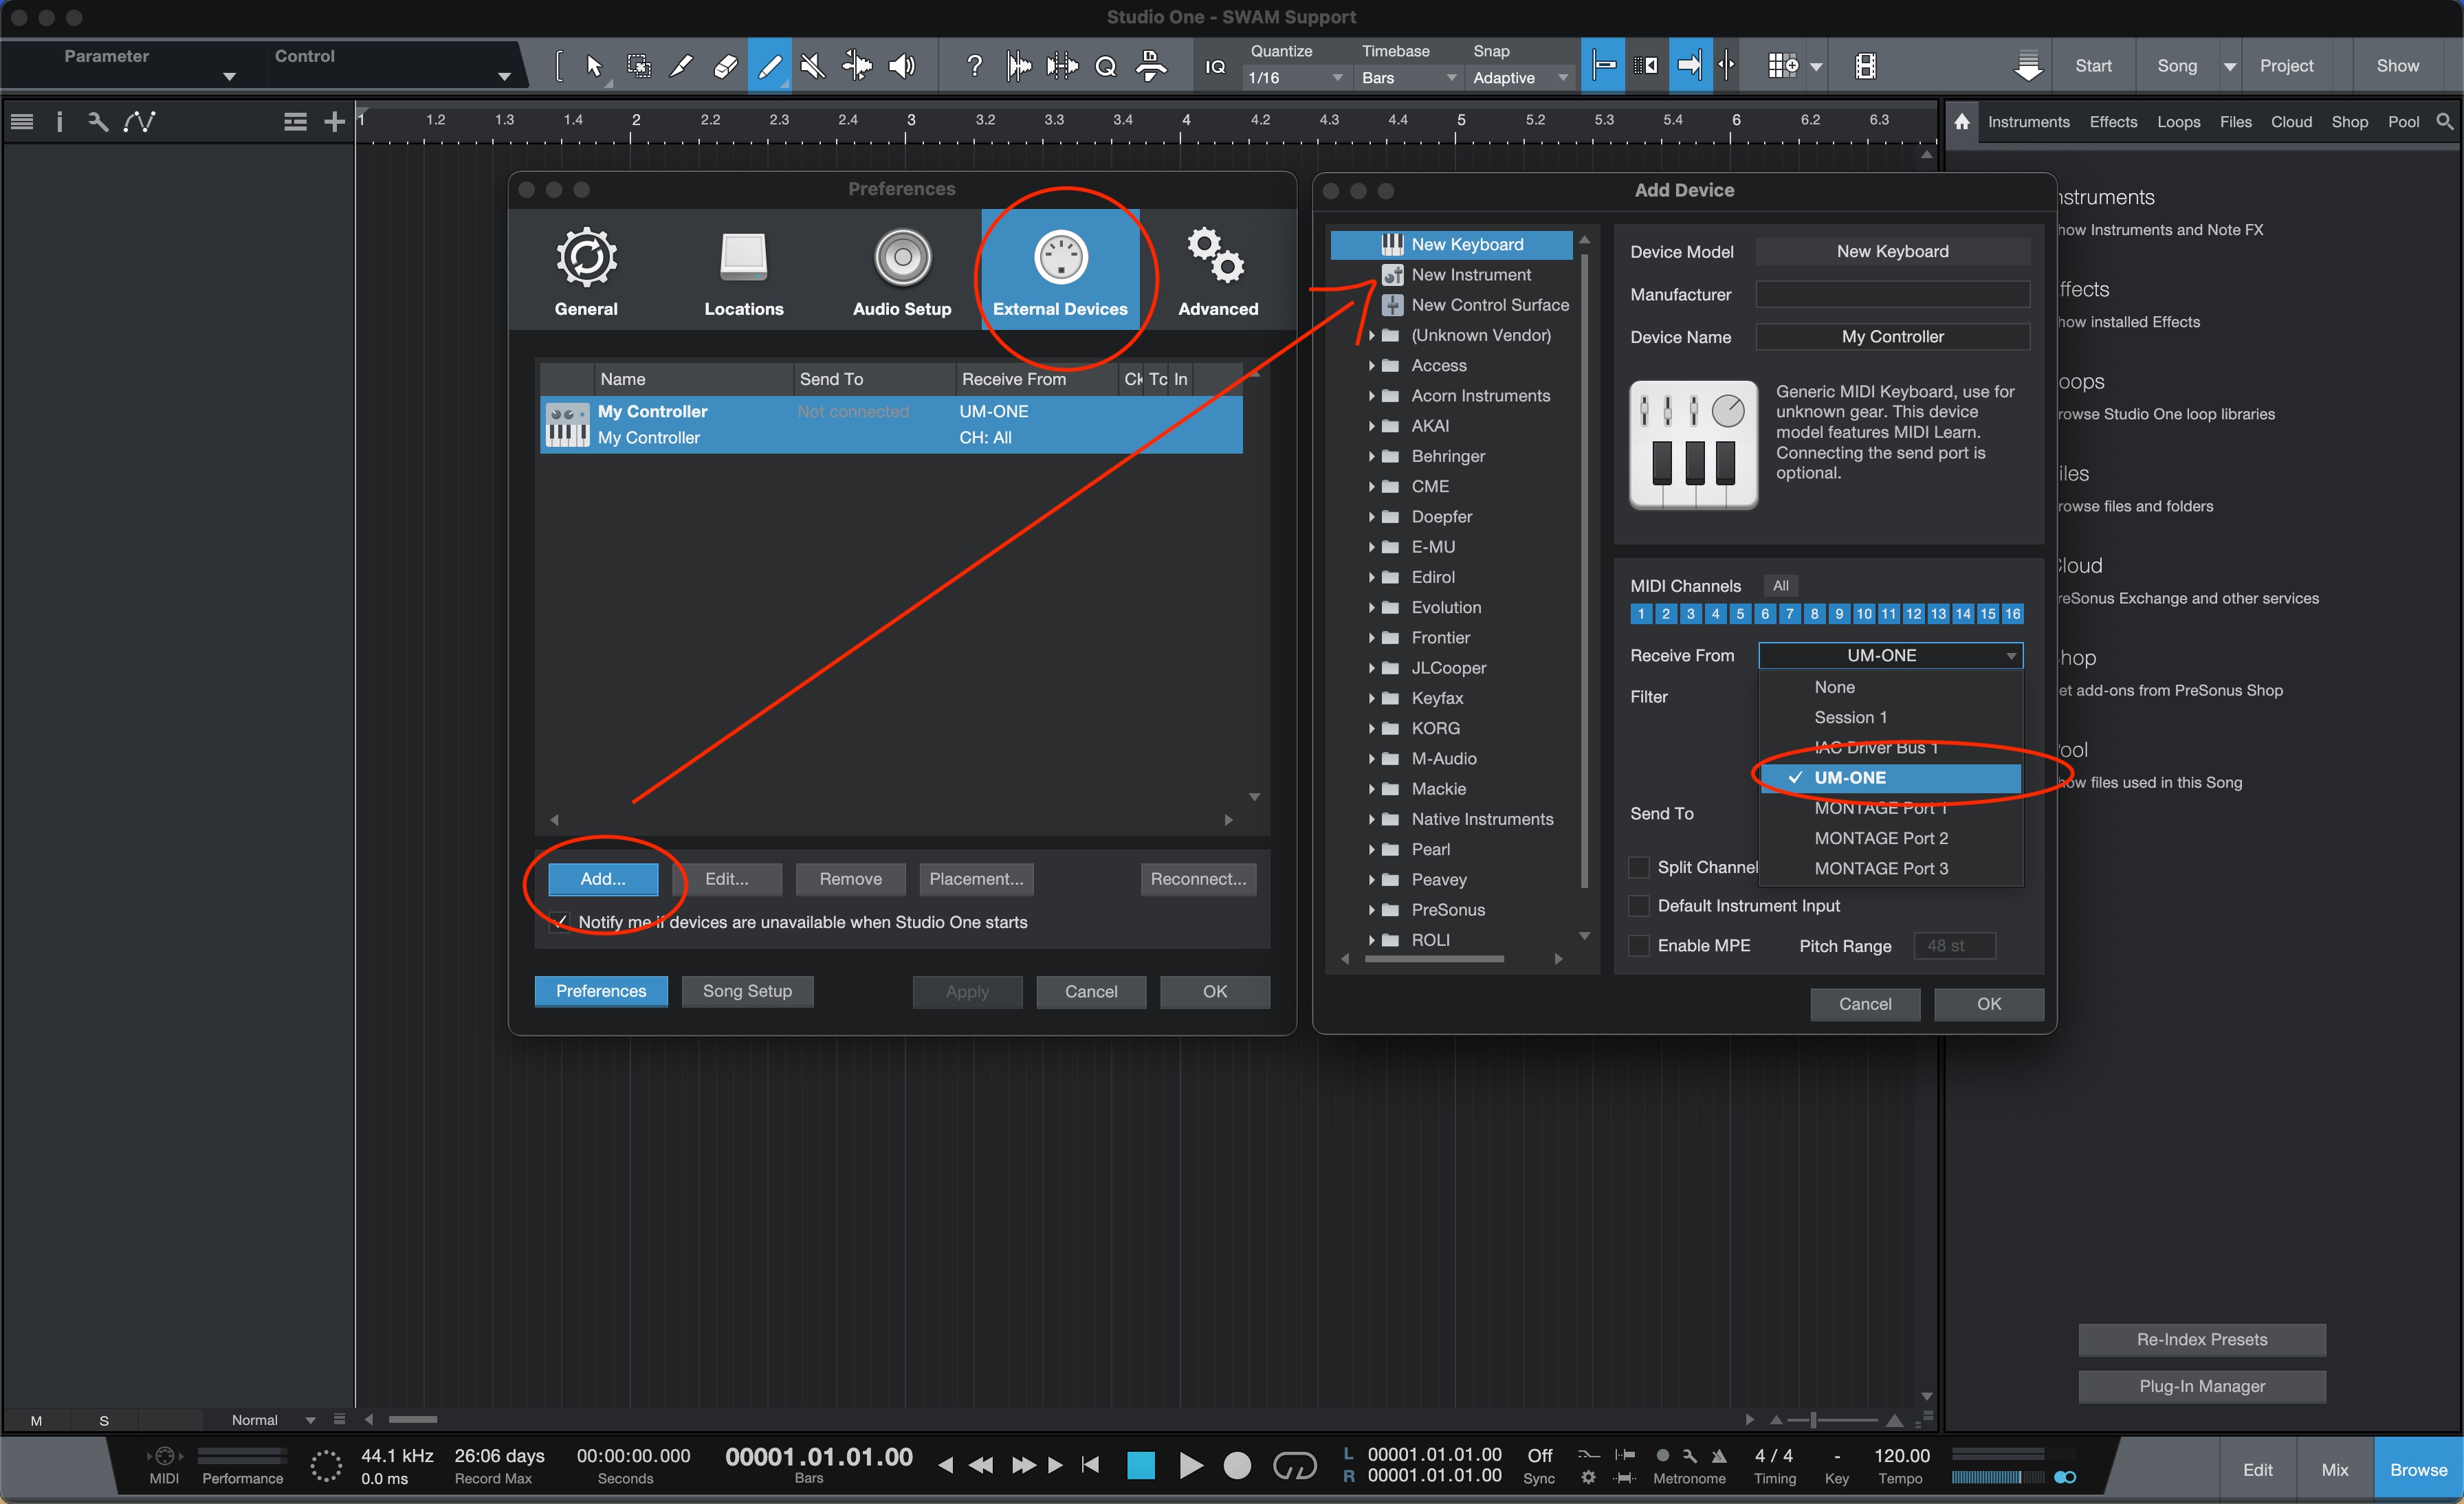This screenshot has height=1504, width=2464.
Task: Click the Record button in transport
Action: (1237, 1465)
